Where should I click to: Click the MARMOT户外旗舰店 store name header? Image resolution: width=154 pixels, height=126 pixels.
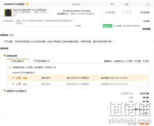pyautogui.click(x=14, y=4)
